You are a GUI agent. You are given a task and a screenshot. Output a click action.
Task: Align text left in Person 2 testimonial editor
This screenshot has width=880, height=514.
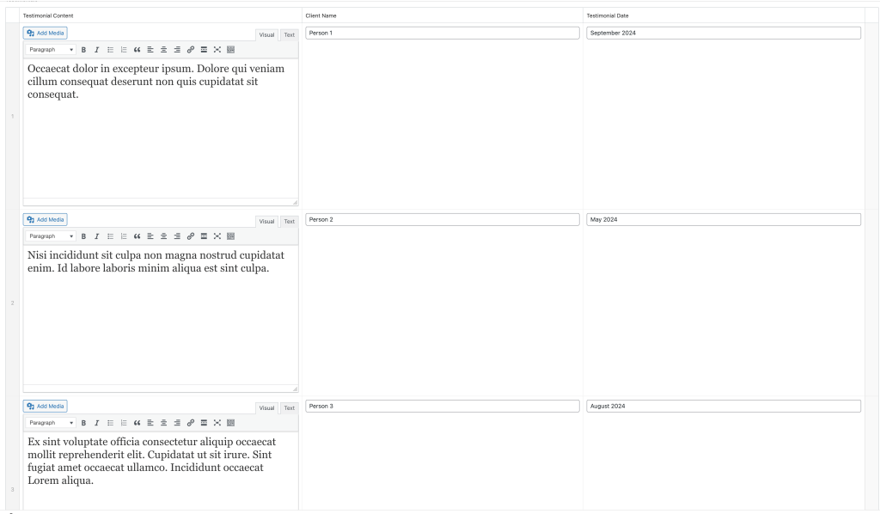150,236
